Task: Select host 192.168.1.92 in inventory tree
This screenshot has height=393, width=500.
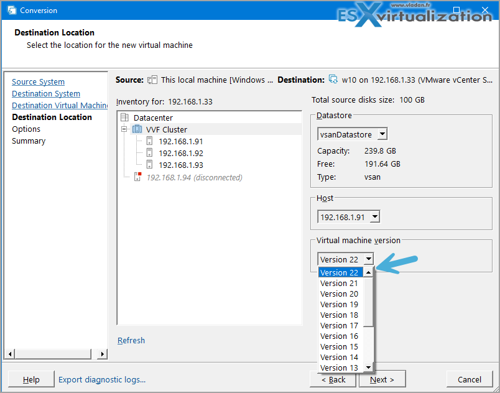Action: [x=181, y=153]
